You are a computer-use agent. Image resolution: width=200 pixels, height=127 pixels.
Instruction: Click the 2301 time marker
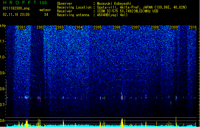(x=22, y=27)
